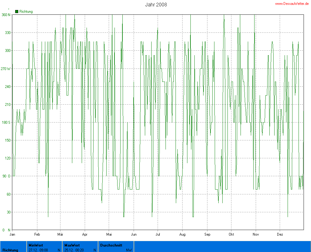Click the Jahr 2008 chart title
Screen dimensions: 311x252
(x=156, y=5)
